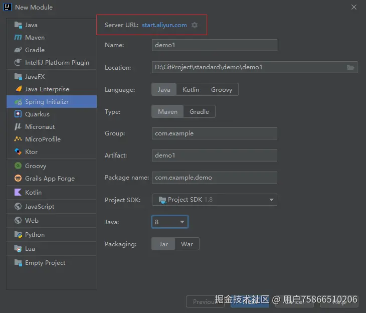
Task: Select the Java Enterprise icon
Action: [x=18, y=89]
